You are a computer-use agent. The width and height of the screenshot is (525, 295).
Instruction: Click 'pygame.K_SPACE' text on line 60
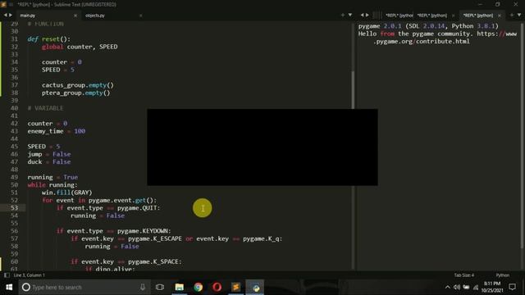pyautogui.click(x=153, y=261)
